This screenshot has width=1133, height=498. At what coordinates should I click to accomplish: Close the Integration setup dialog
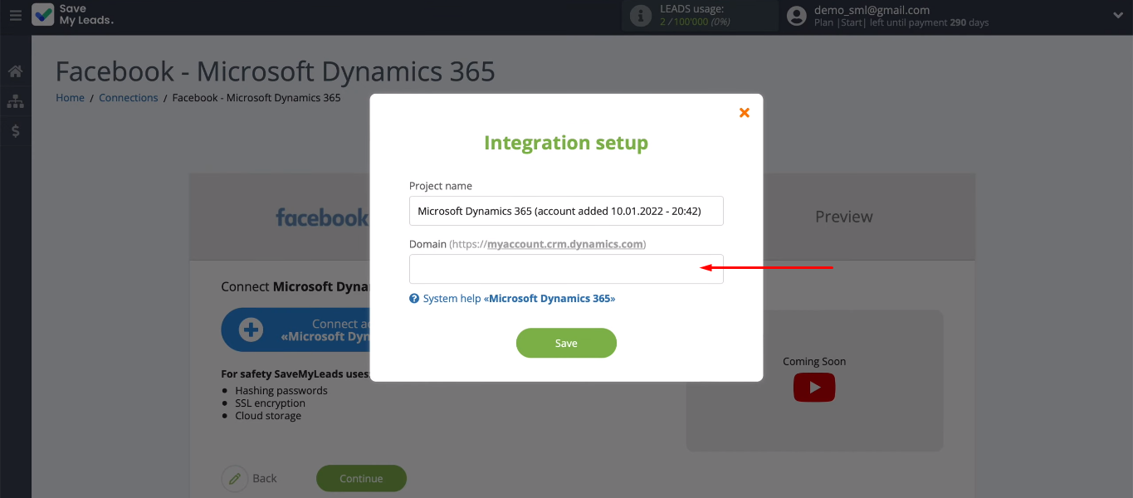(x=745, y=112)
